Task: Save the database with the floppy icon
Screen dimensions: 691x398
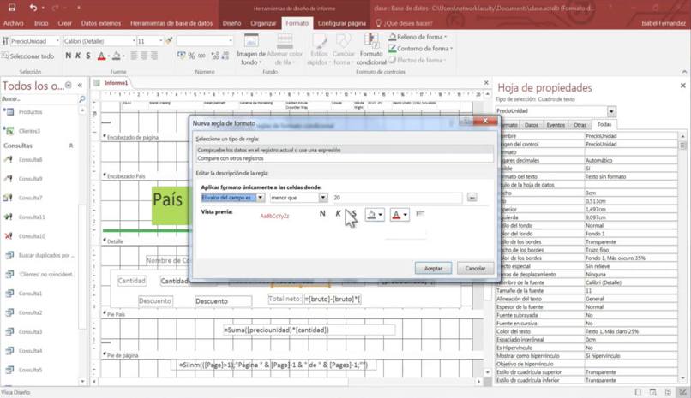Action: pos(12,8)
